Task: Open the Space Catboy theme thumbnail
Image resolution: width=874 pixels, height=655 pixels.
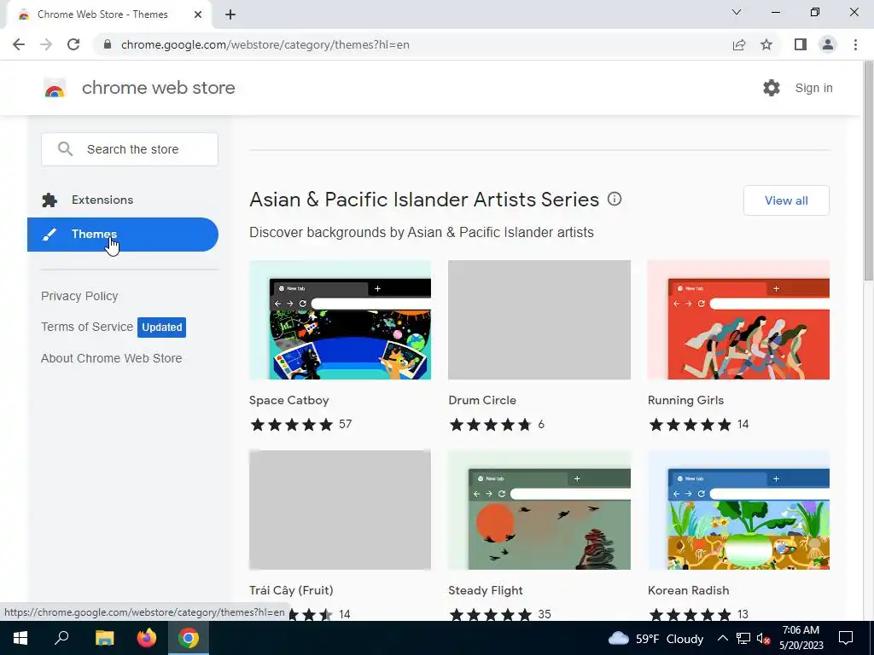Action: pyautogui.click(x=340, y=320)
